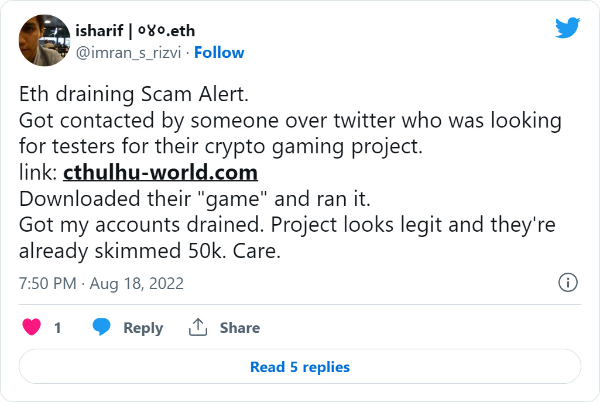Viewport: 600px width, 402px height.
Task: Click the Twitter bird logo
Action: click(567, 28)
